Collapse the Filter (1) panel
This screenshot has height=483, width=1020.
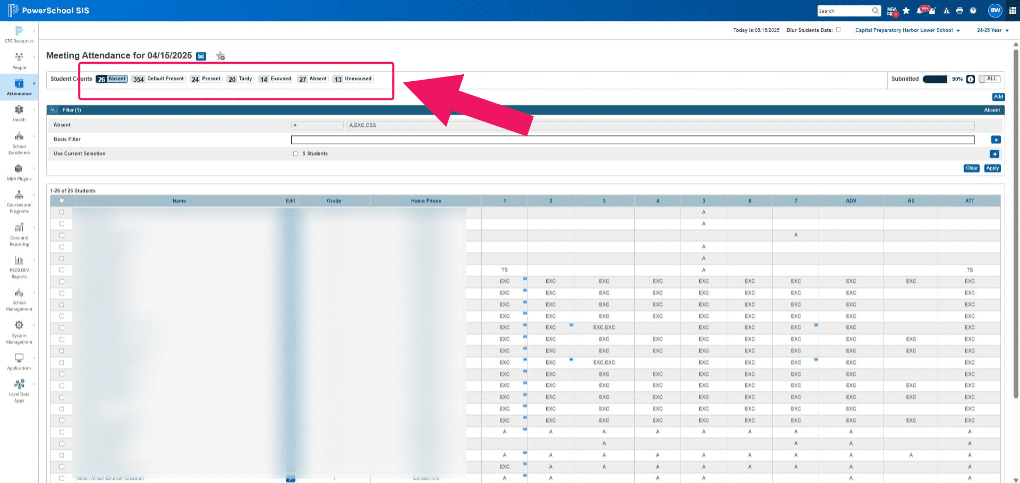(x=53, y=110)
